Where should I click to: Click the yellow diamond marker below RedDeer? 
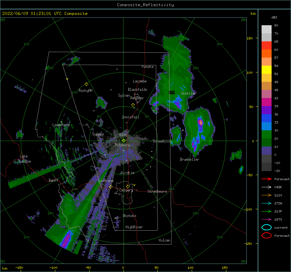[x=133, y=105]
